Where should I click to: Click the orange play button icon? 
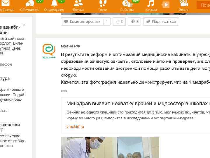point(166,5)
